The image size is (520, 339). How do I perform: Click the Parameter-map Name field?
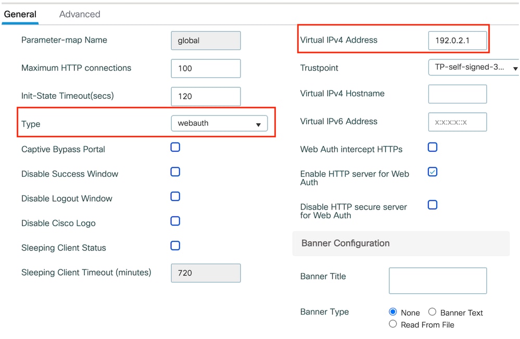[x=206, y=41]
